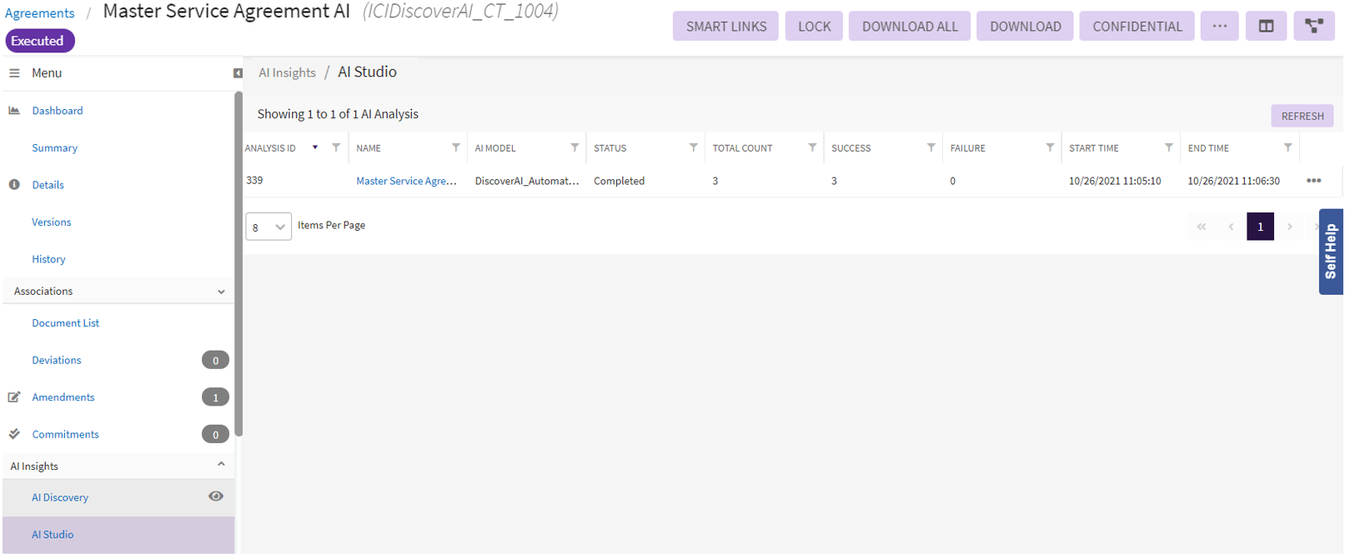Collapse the left menu panel arrow
This screenshot has width=1350, height=554.
[238, 73]
